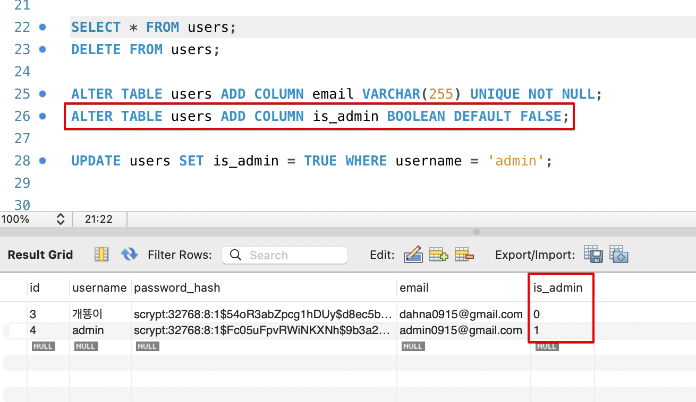Viewport: 696px width, 402px height.
Task: Click line number 29 in the gutter
Action: click(x=22, y=183)
